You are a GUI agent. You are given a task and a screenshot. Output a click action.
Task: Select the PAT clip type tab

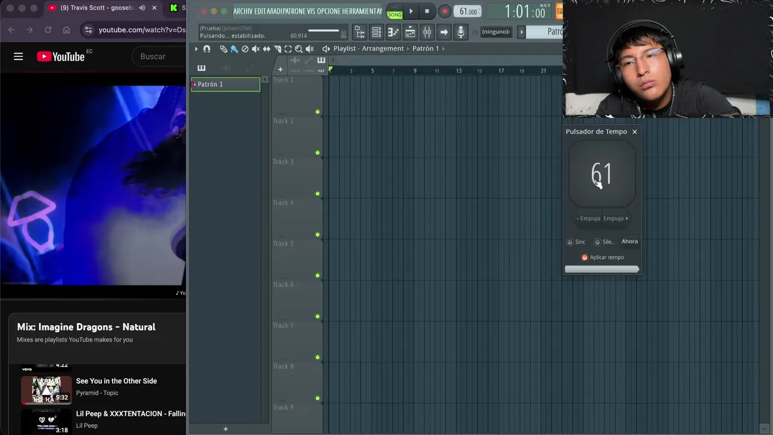321,64
